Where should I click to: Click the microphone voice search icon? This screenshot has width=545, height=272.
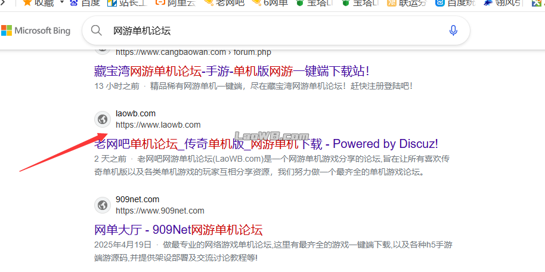(x=453, y=30)
